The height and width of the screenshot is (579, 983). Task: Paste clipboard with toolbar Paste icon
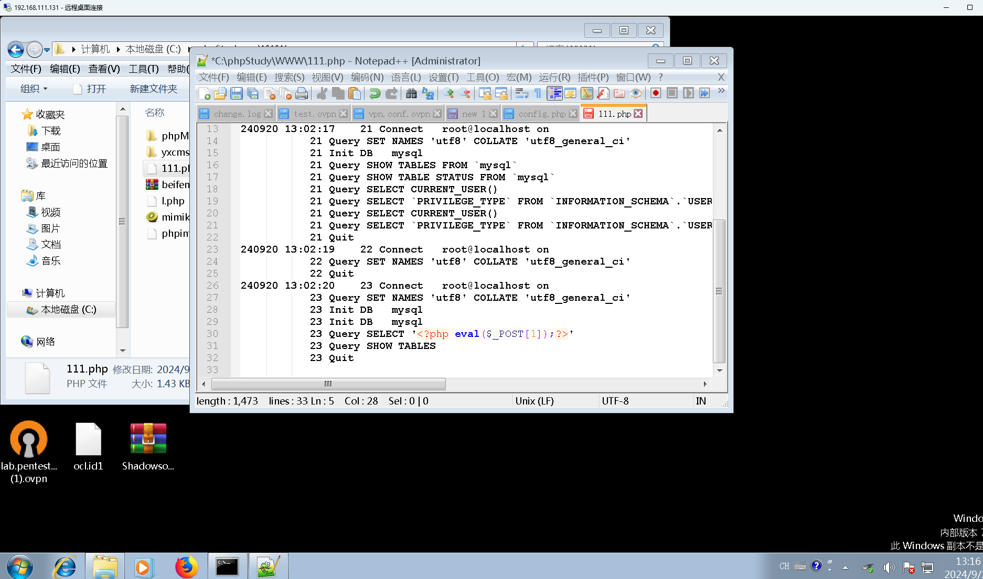click(355, 93)
